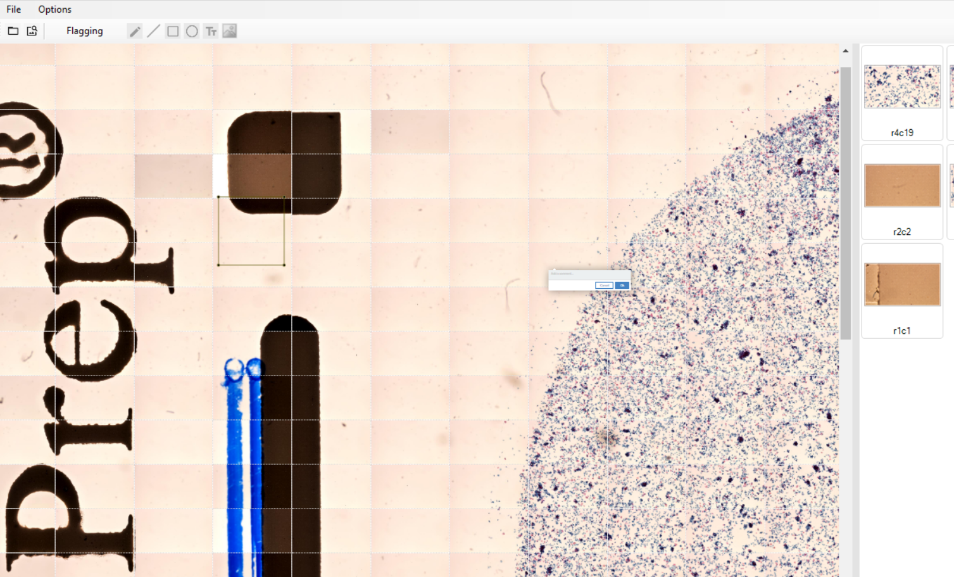
Task: Click the image export icon beside folder icon
Action: (32, 30)
